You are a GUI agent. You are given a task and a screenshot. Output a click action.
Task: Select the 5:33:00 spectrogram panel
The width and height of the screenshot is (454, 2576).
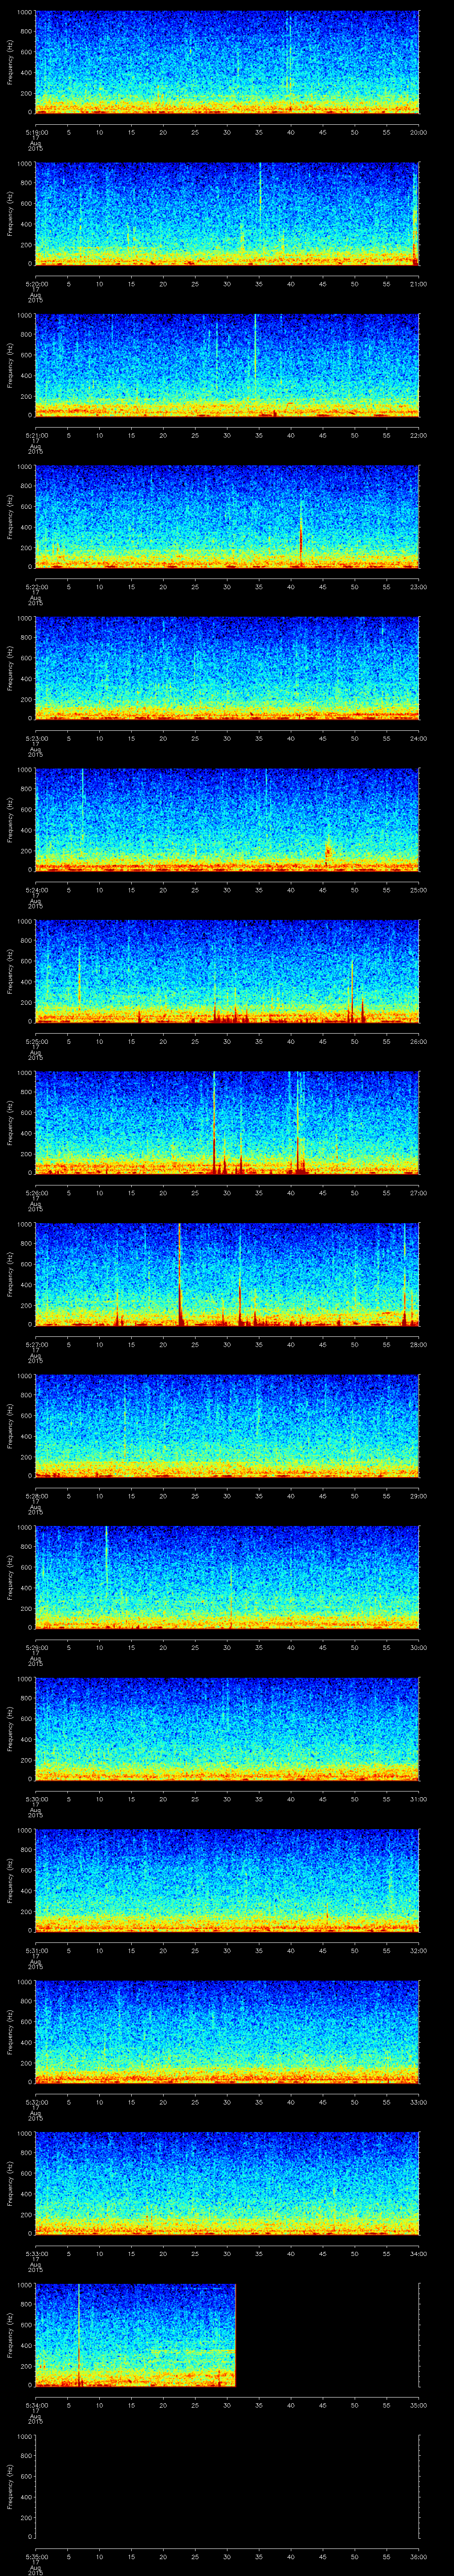pos(227,2183)
